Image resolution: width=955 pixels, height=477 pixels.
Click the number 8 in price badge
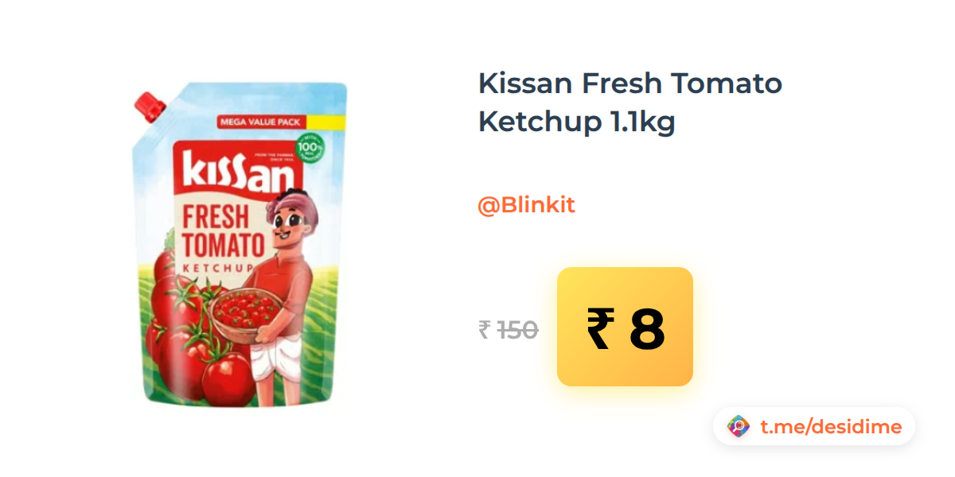coord(647,328)
